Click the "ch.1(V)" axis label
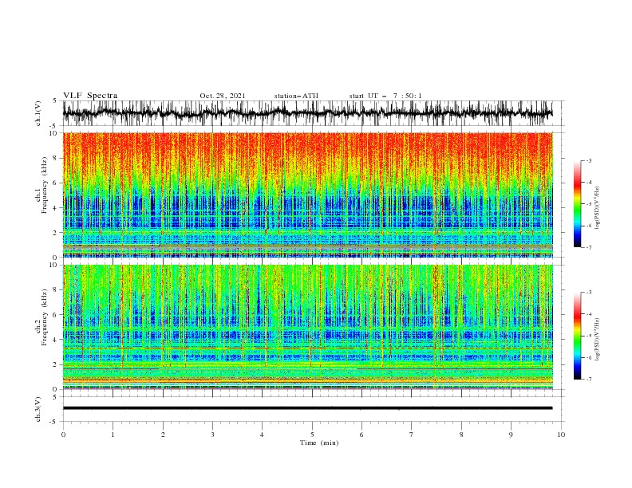The image size is (632, 488). [38, 113]
